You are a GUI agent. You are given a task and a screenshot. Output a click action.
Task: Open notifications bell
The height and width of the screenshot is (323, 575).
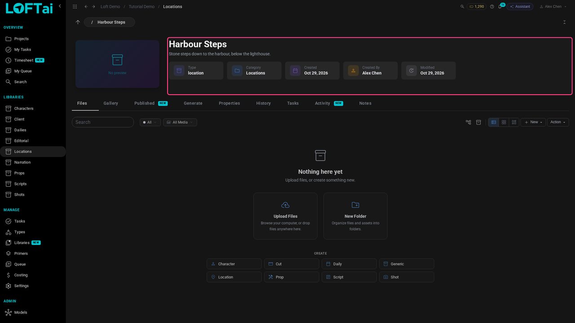[x=500, y=7]
